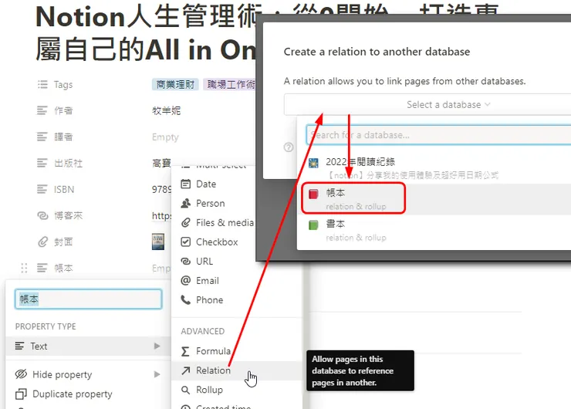
Task: Click the drag handle beside 帳本 property
Action: click(24, 268)
